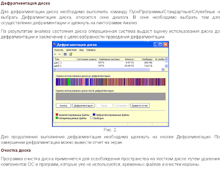Screen dimensions: 221x169
Task: Click the Дефрагментация диска page heading
Action: 25,3
